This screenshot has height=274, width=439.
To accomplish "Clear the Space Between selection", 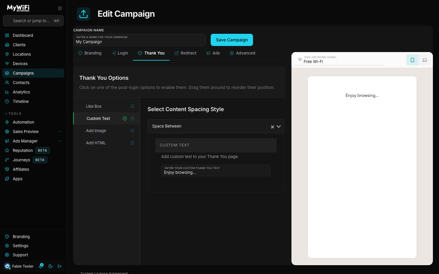I will click(273, 127).
